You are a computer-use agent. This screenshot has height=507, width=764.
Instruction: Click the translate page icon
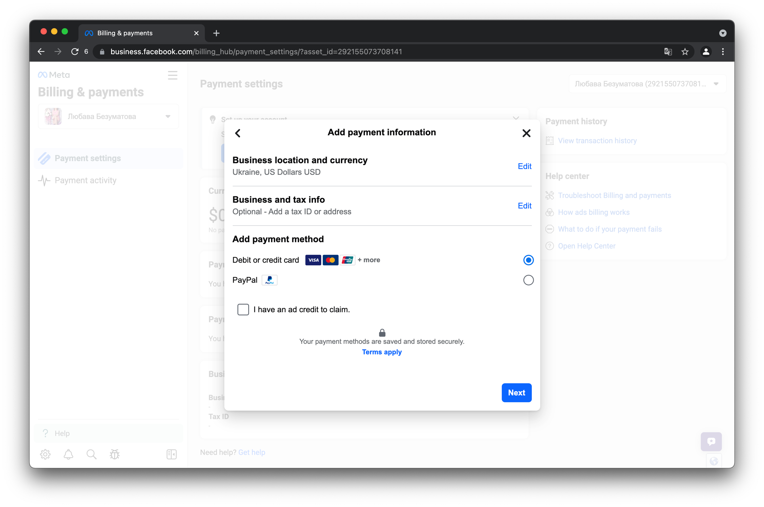coord(668,52)
